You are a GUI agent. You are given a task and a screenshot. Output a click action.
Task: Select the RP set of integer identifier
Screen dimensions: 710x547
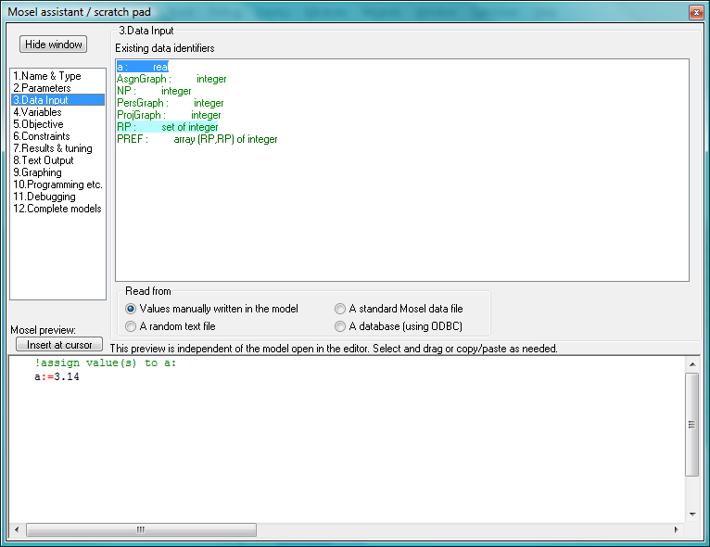168,127
